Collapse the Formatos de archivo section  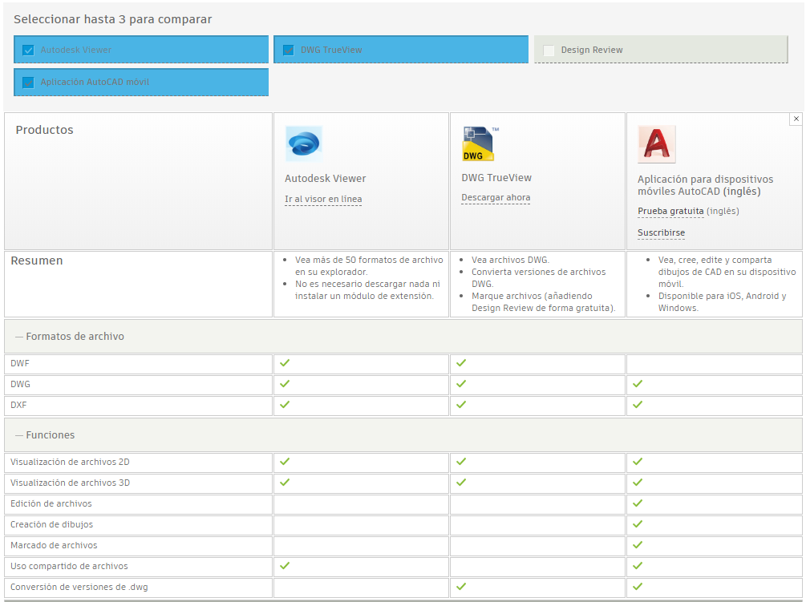tap(70, 337)
